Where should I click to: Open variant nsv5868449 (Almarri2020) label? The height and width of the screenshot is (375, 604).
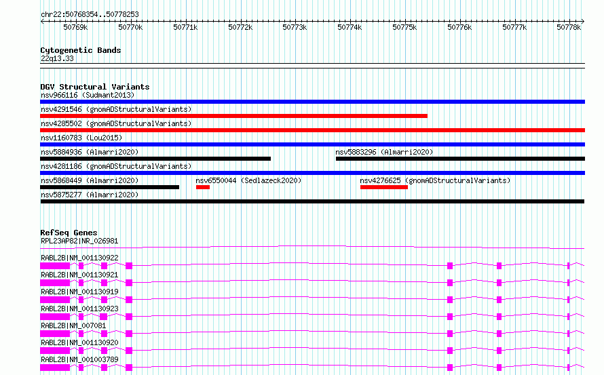tap(90, 180)
